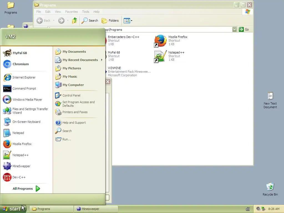Open Favorites menu in Programs window

click(71, 12)
